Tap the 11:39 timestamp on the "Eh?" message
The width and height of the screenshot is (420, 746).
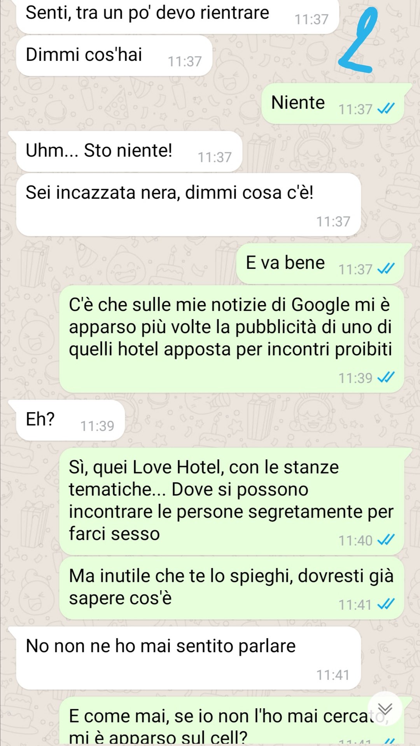tap(97, 426)
